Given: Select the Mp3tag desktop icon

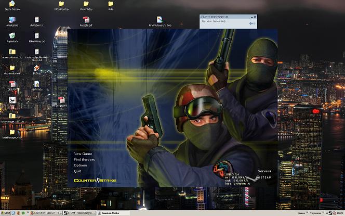Looking at the screenshot, I should (x=37, y=69).
